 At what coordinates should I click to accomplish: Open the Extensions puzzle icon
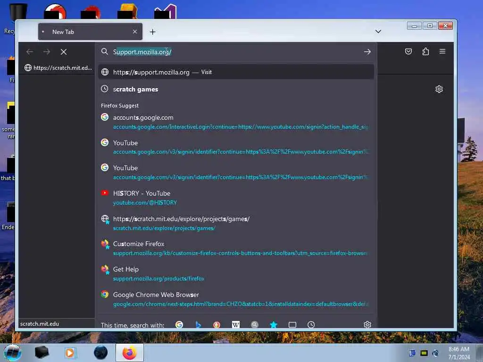pyautogui.click(x=425, y=51)
